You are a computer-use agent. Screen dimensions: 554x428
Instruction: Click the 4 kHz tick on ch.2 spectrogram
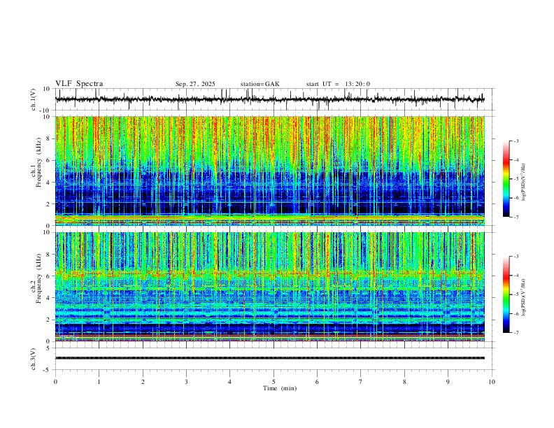click(48, 298)
